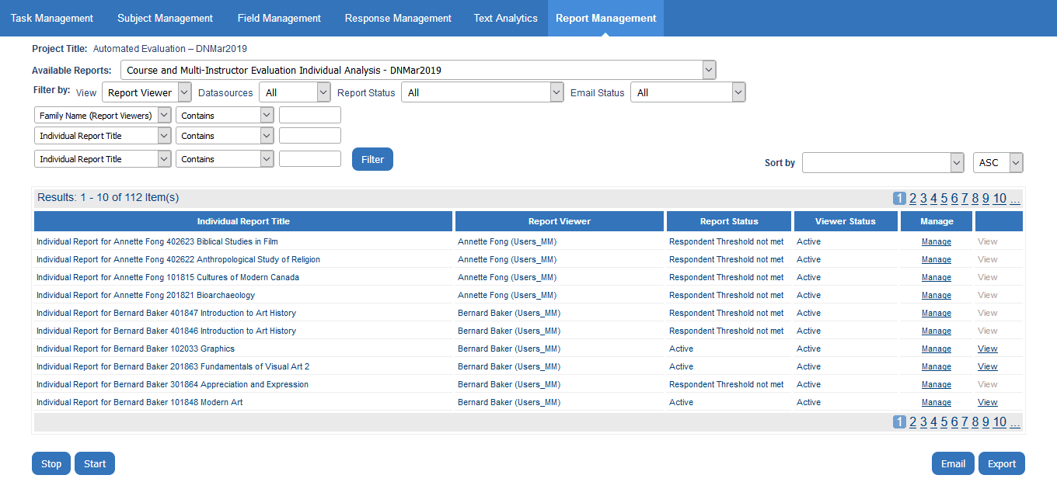This screenshot has height=489, width=1057.
Task: Switch to the Text Analytics tab
Action: tap(505, 18)
